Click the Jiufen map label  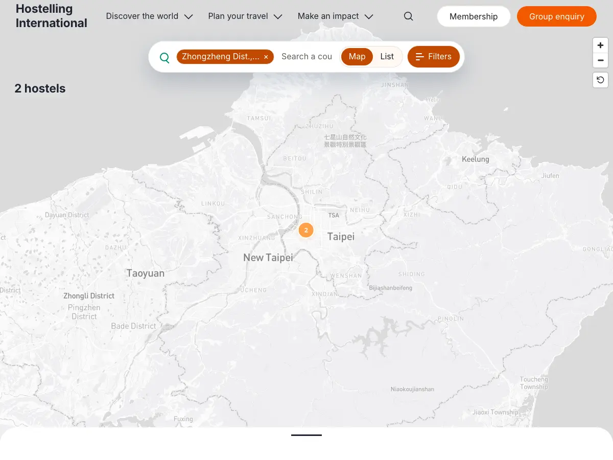(x=551, y=176)
